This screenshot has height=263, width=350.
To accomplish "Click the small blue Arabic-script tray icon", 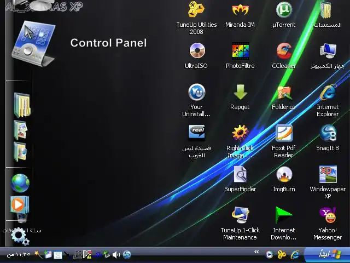I will pos(97,254).
